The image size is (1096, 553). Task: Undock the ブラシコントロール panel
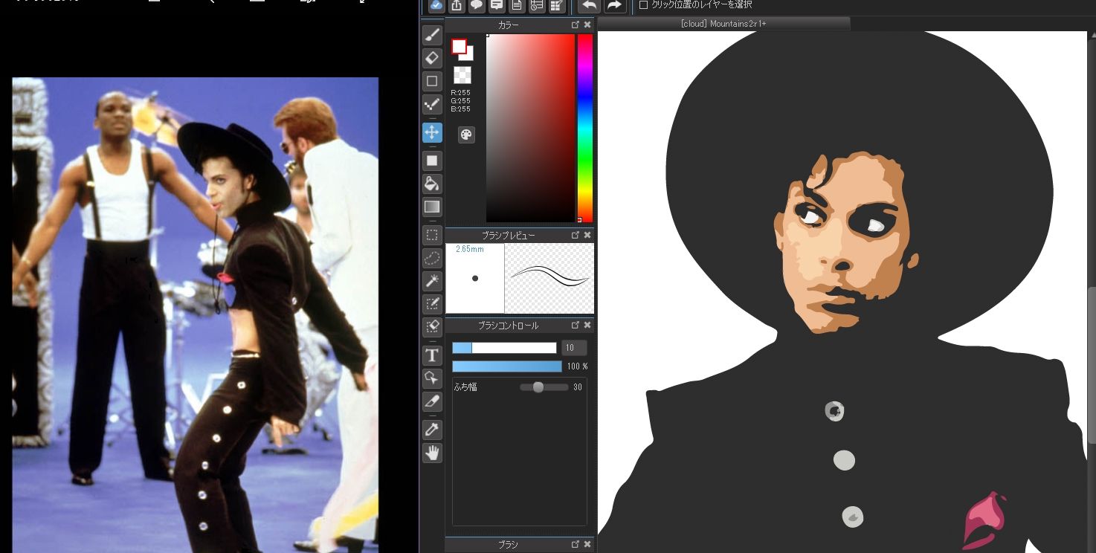pos(576,326)
